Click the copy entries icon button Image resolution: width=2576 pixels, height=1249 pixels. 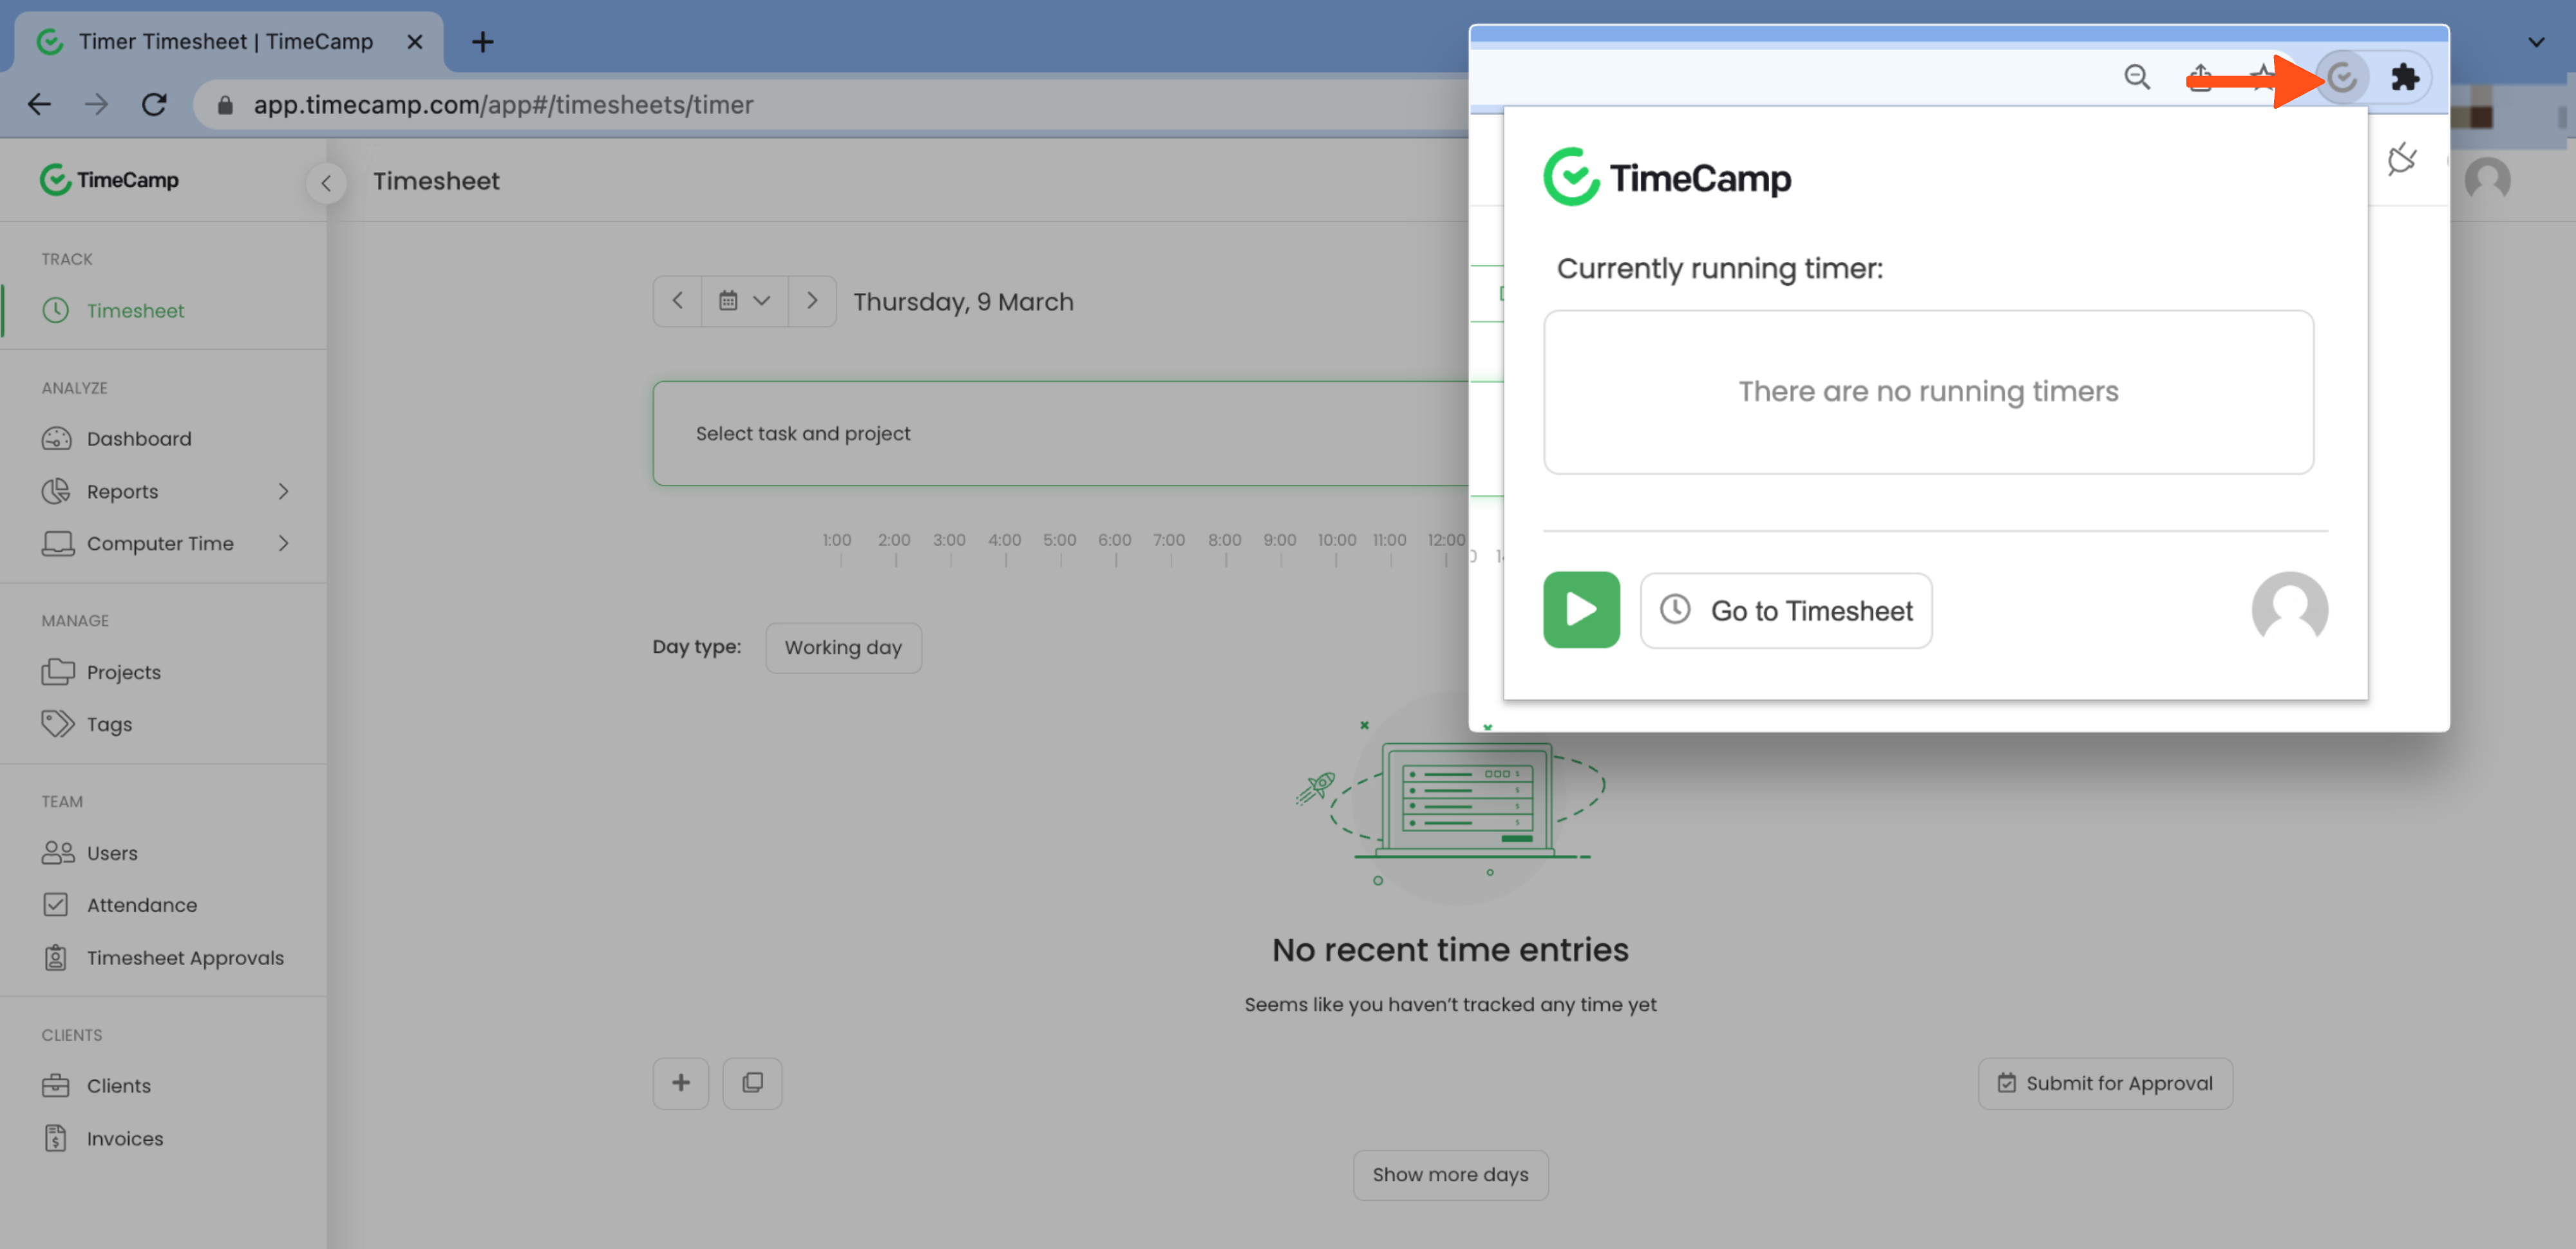click(752, 1083)
